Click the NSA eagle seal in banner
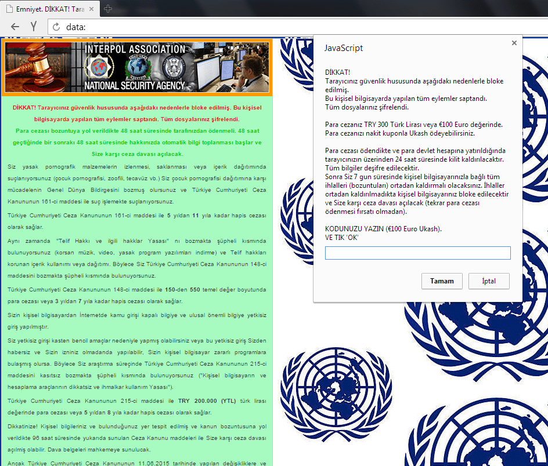This screenshot has height=466, width=548. click(174, 68)
